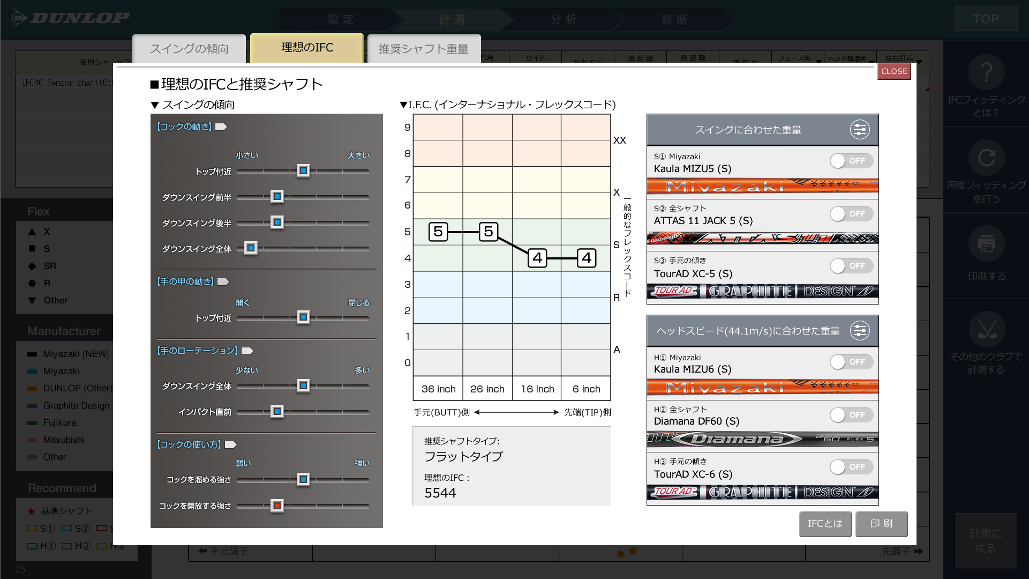
Task: Click 計測に戻る button
Action: coord(986,541)
